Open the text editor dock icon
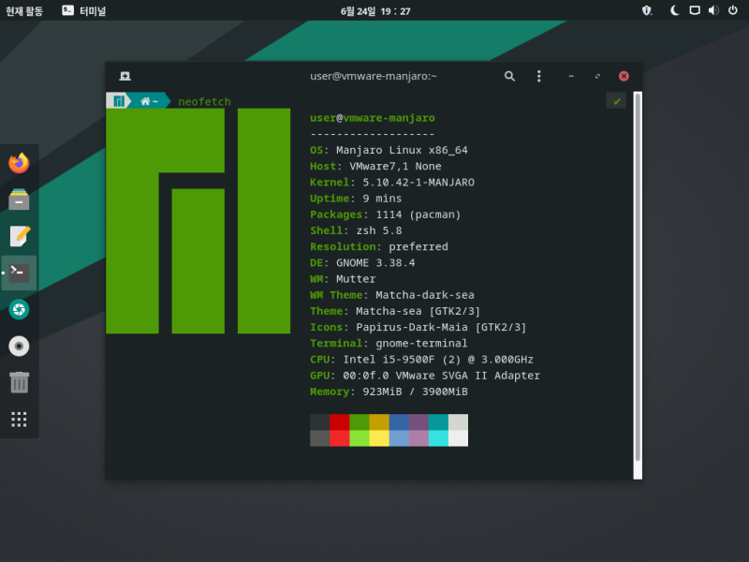Viewport: 749px width, 562px height. pyautogui.click(x=19, y=236)
